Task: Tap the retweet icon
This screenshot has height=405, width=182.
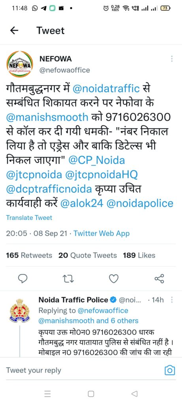Action: click(68, 279)
